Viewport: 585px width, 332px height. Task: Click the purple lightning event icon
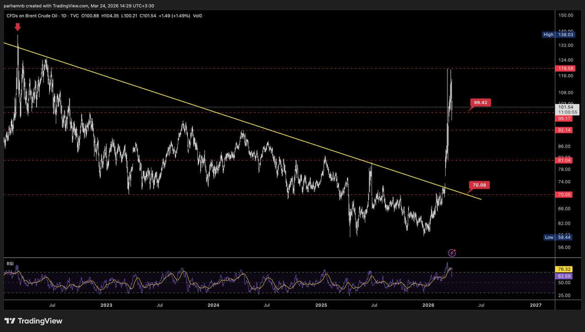(x=452, y=252)
